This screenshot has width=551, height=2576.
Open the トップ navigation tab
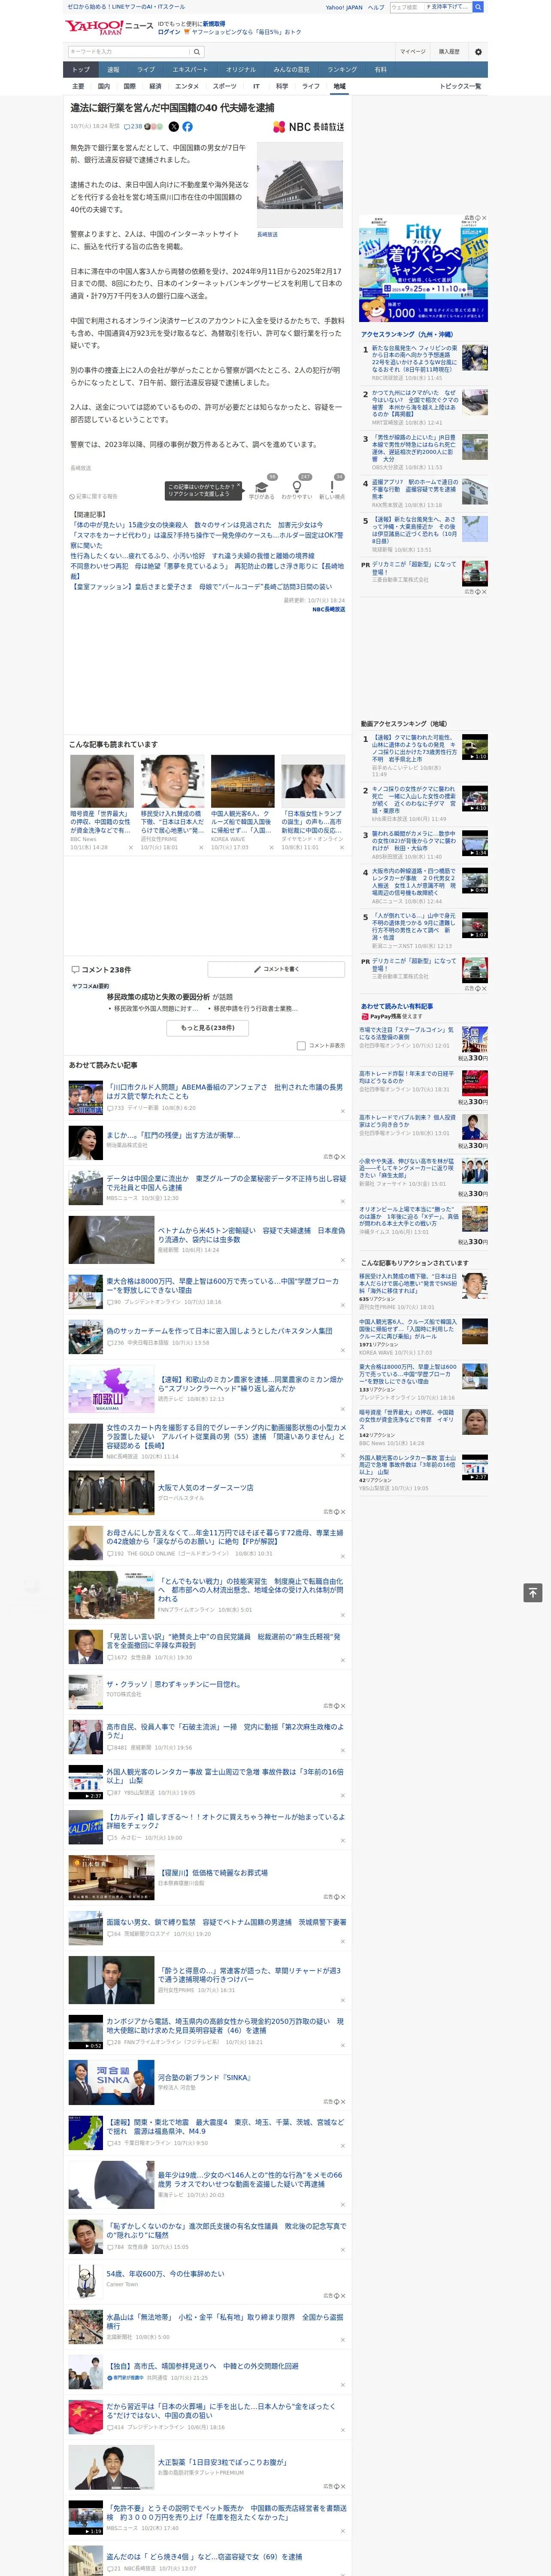81,70
